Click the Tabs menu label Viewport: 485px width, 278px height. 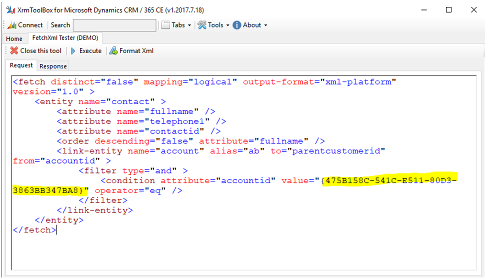[x=178, y=25]
